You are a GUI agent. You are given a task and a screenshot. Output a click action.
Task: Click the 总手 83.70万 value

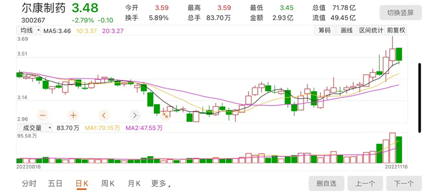point(209,18)
